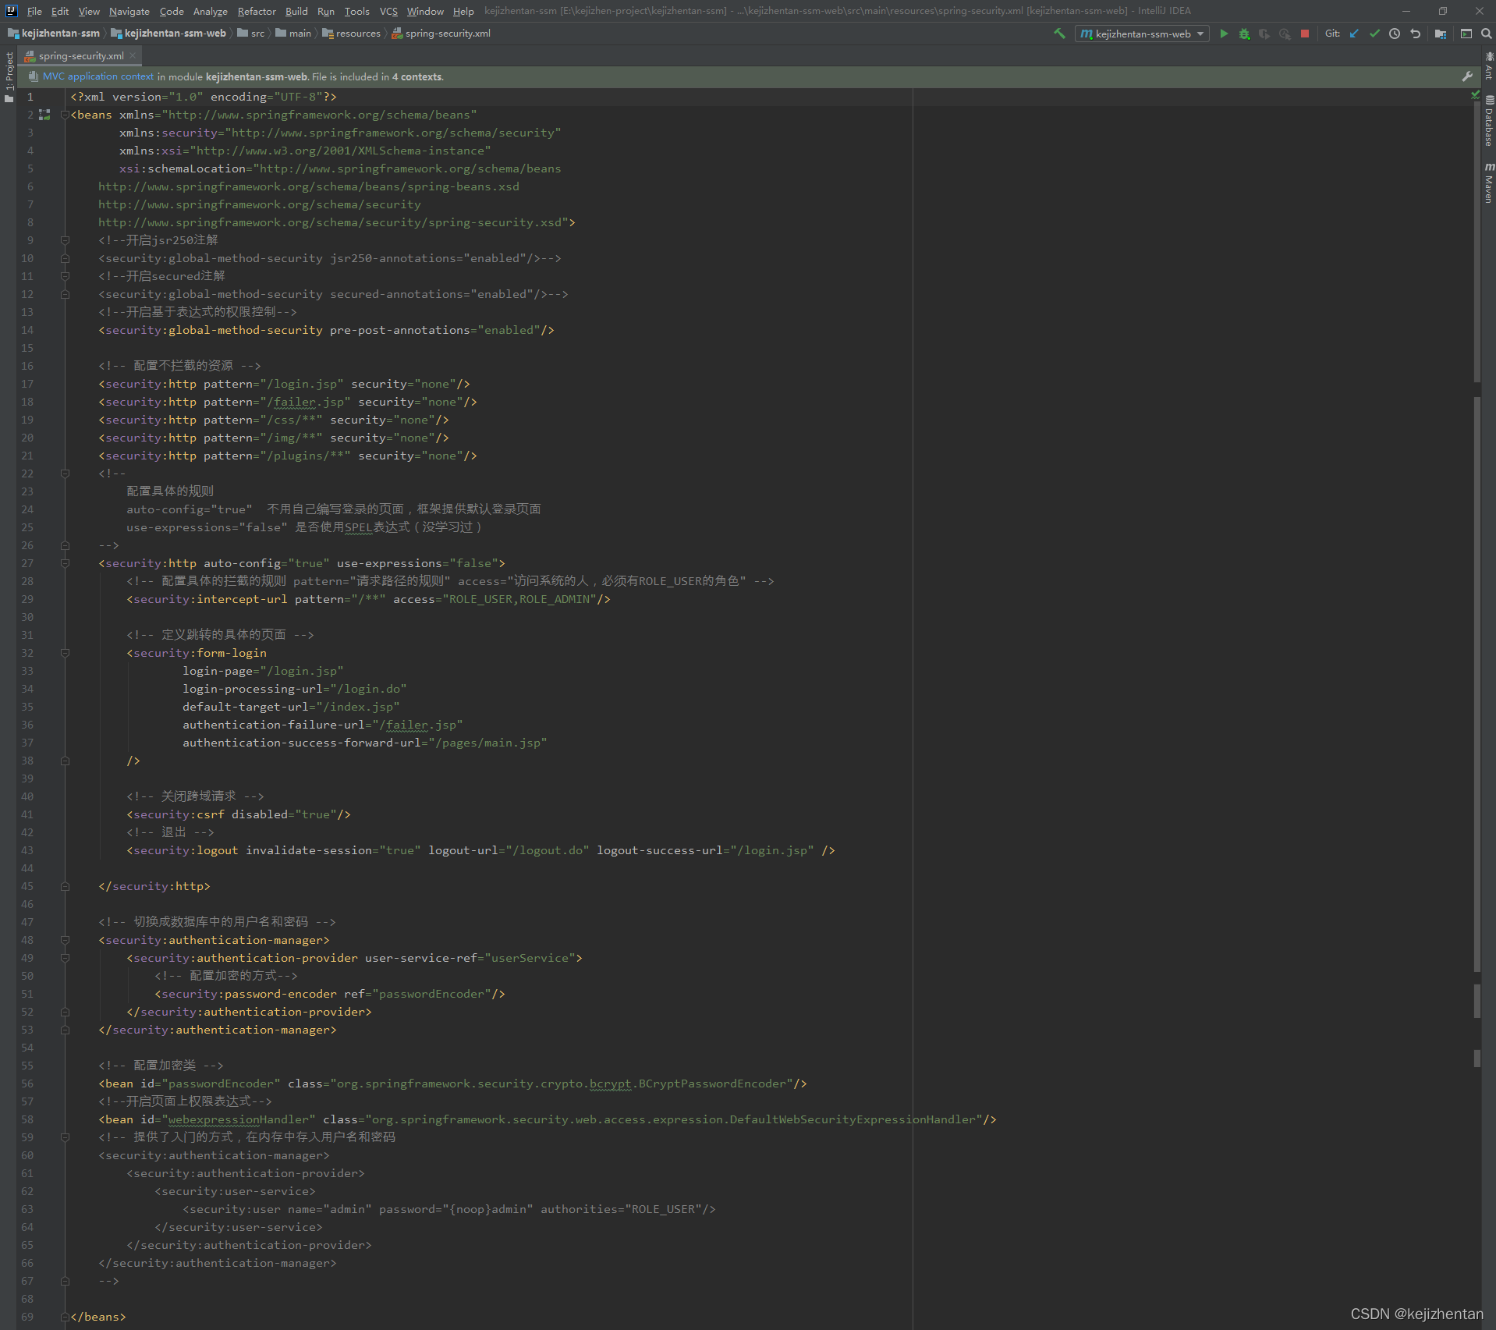The width and height of the screenshot is (1496, 1330).
Task: Open the Navigate menu
Action: click(129, 11)
